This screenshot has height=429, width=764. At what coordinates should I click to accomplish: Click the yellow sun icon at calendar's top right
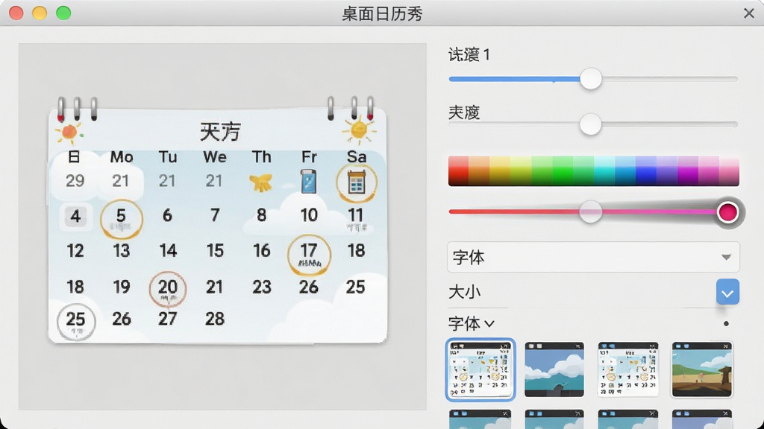point(359,130)
